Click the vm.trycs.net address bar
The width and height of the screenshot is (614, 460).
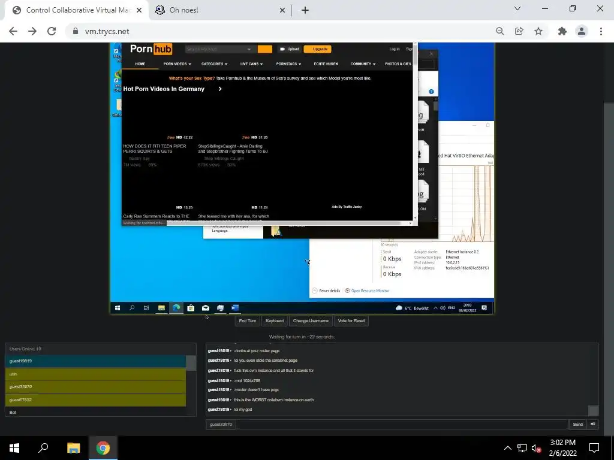(274, 31)
